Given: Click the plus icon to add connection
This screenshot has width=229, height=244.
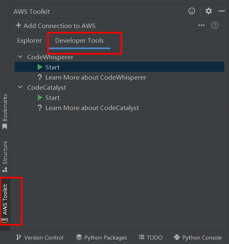Looking at the screenshot, I should click(x=19, y=25).
